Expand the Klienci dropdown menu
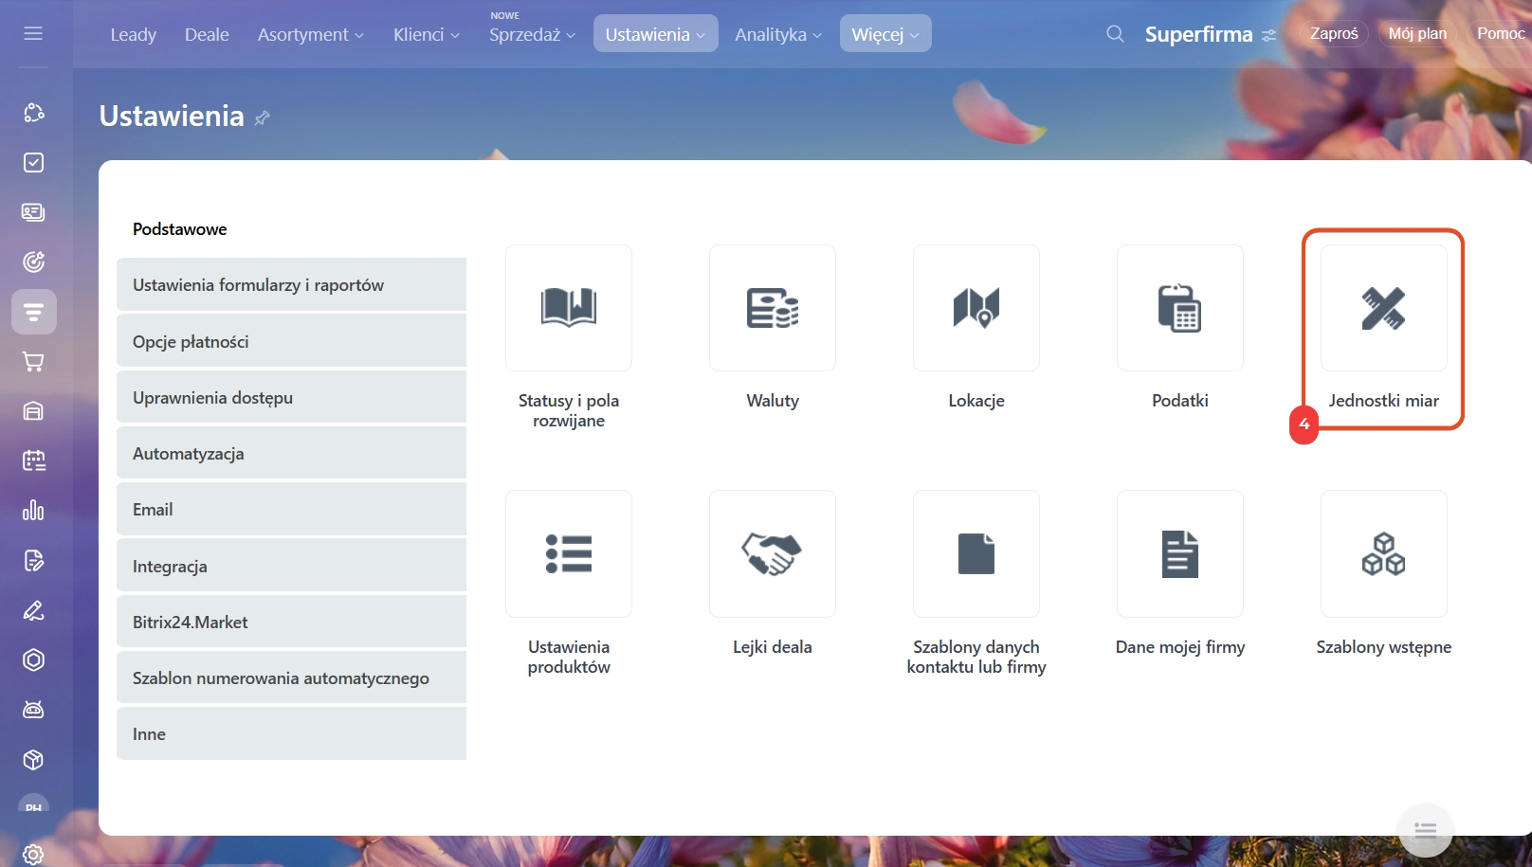 tap(427, 34)
